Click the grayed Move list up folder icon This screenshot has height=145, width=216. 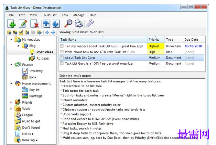[33, 32]
